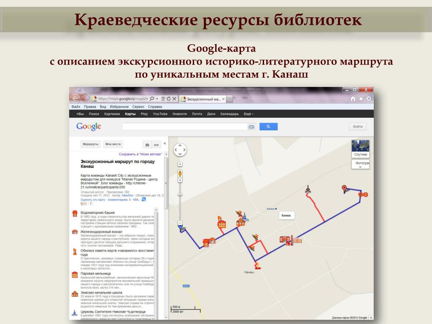Click the browser Back arrow button

tap(75, 98)
